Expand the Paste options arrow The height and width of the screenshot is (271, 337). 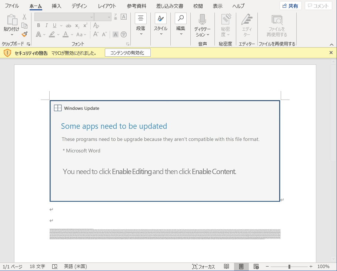coord(12,34)
